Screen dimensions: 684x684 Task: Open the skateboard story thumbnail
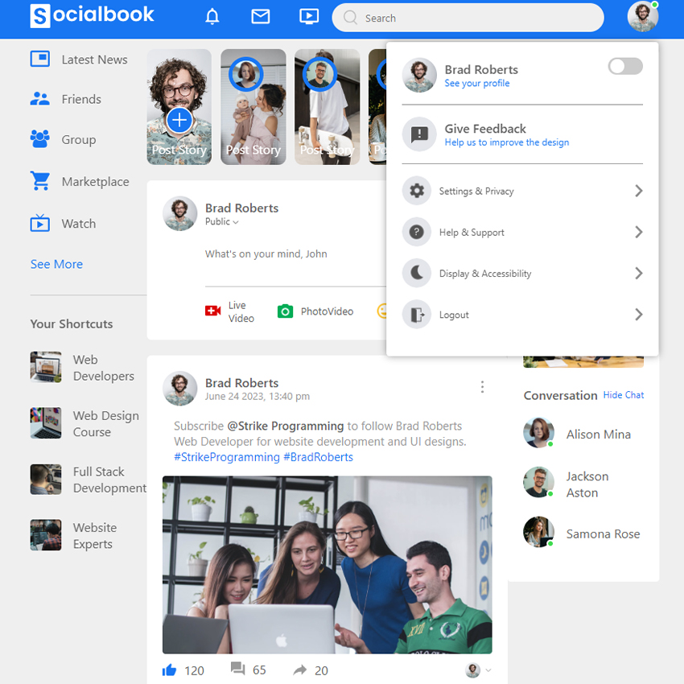(x=328, y=107)
